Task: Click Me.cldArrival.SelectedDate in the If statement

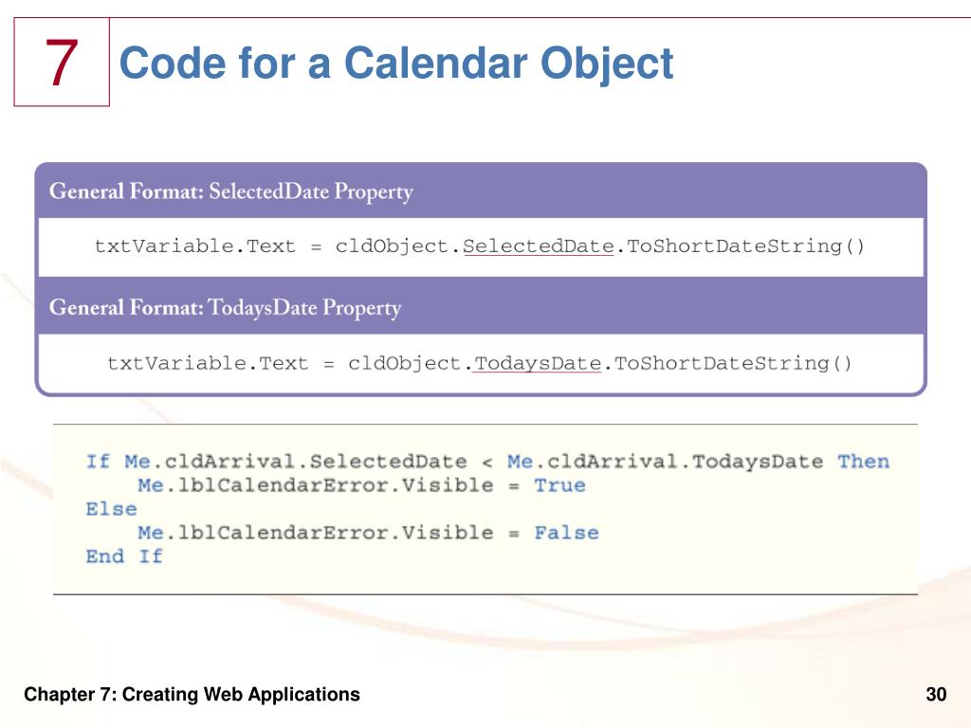Action: pos(296,462)
